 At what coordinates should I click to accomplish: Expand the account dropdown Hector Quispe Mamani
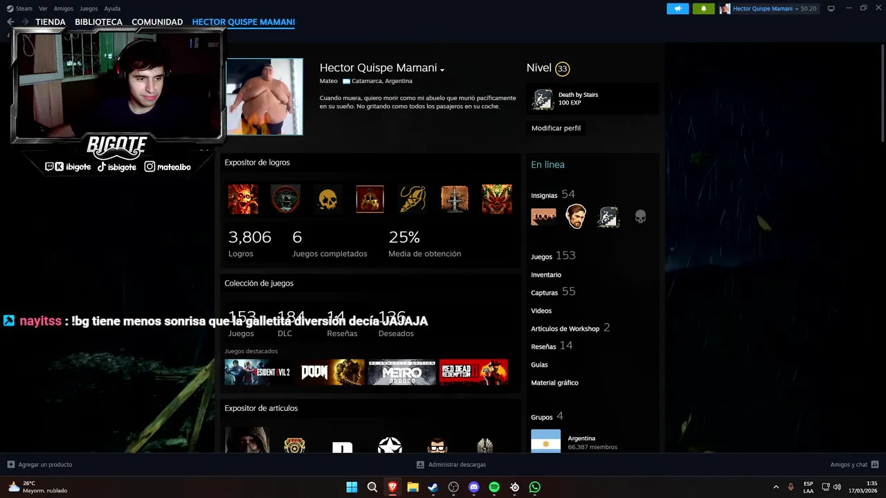(x=768, y=8)
